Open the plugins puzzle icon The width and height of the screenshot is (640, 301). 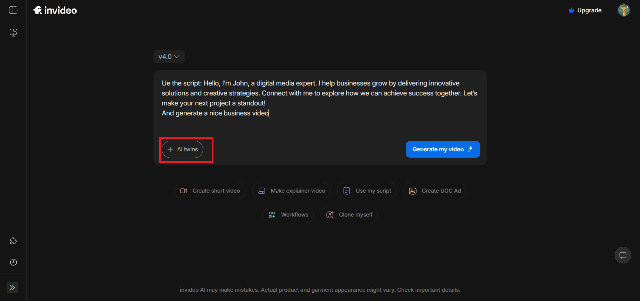coord(13,241)
